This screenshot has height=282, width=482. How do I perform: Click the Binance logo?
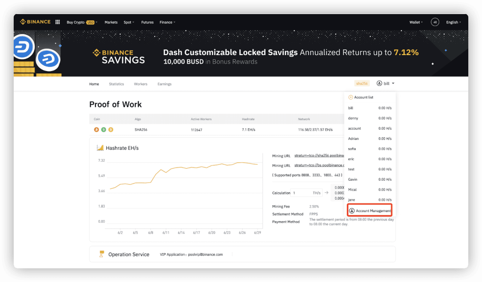tap(35, 22)
